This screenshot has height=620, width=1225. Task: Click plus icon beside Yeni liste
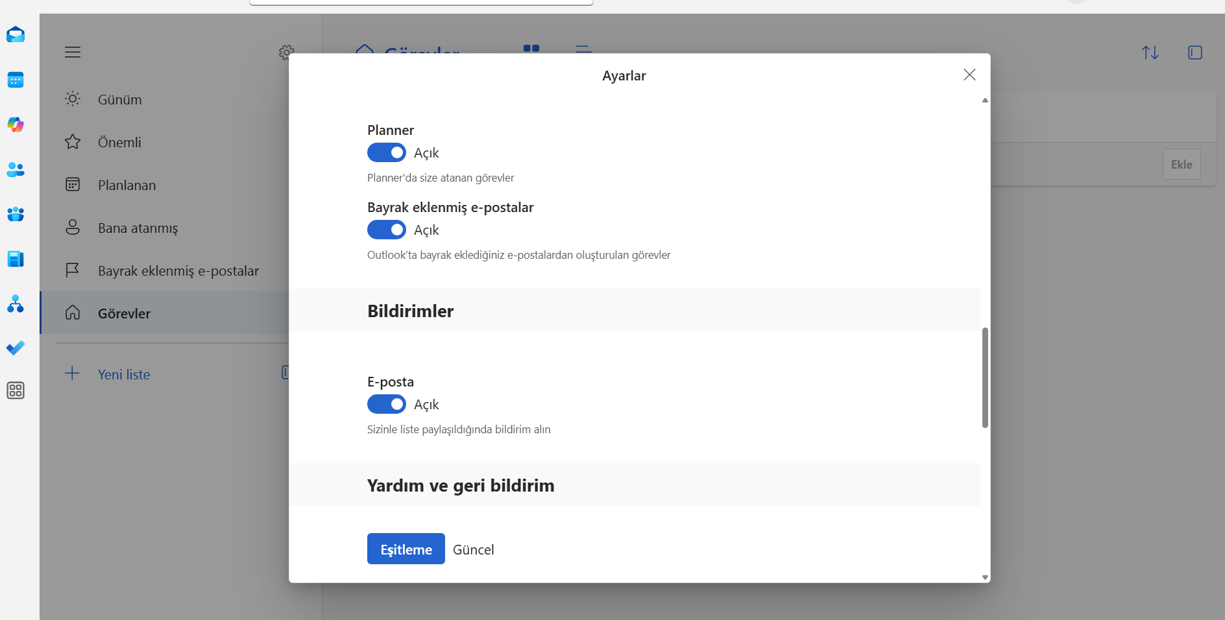(x=73, y=374)
